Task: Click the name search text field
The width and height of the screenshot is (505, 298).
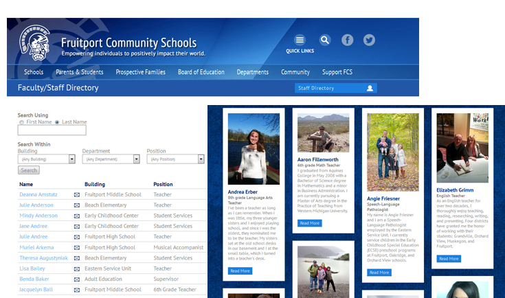Action: point(52,130)
